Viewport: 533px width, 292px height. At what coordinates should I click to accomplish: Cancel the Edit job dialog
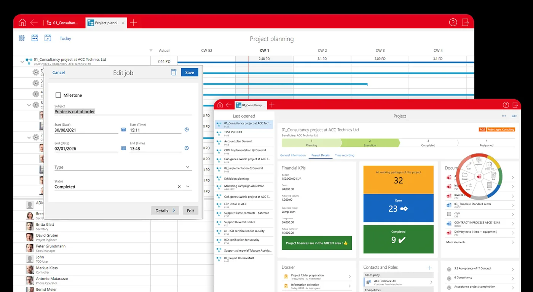(59, 72)
